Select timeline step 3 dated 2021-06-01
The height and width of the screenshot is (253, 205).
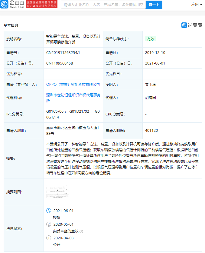(x=49, y=211)
